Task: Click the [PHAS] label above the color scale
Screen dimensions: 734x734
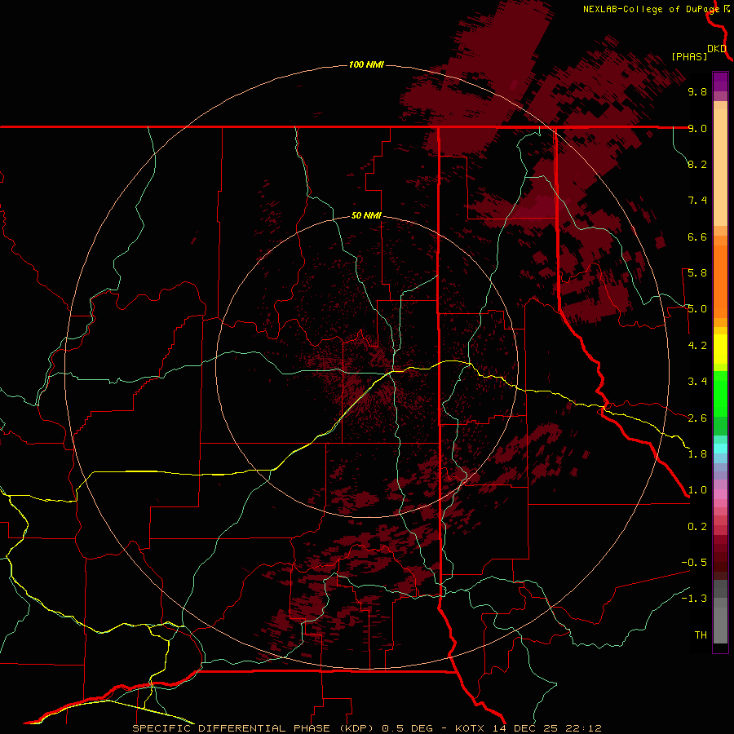Action: (689, 56)
